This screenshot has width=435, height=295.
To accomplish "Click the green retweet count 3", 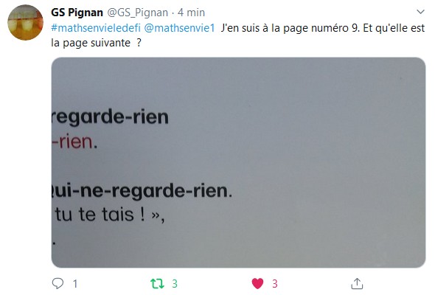I will click(x=175, y=284).
